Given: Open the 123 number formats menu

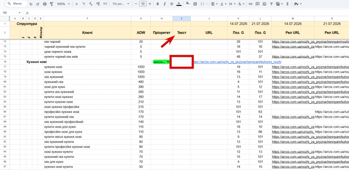Looking at the screenshot, I should pyautogui.click(x=105, y=4).
